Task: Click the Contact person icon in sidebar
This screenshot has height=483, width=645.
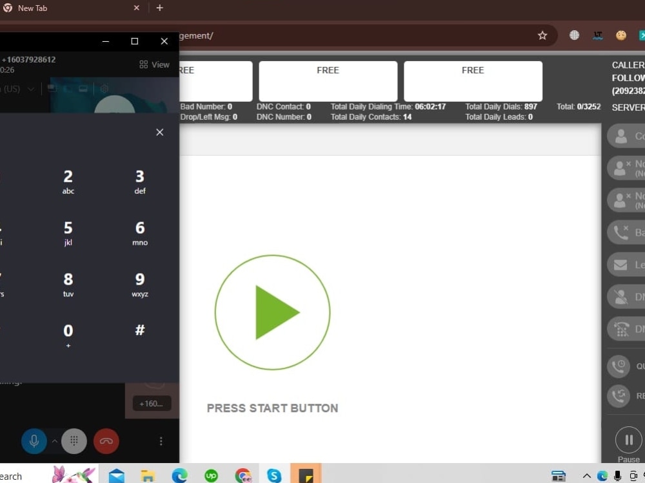Action: point(620,136)
